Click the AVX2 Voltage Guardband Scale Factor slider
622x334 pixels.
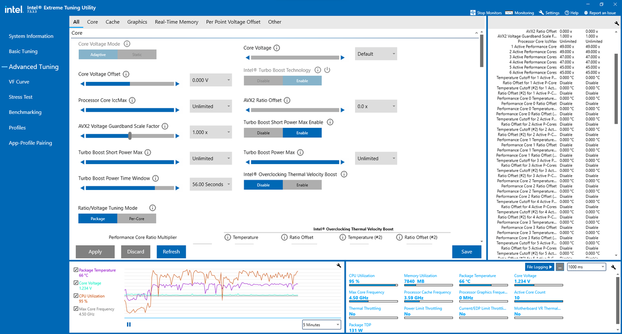point(130,136)
